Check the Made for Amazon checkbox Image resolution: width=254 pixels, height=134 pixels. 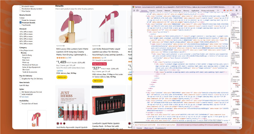pyautogui.click(x=21, y=20)
